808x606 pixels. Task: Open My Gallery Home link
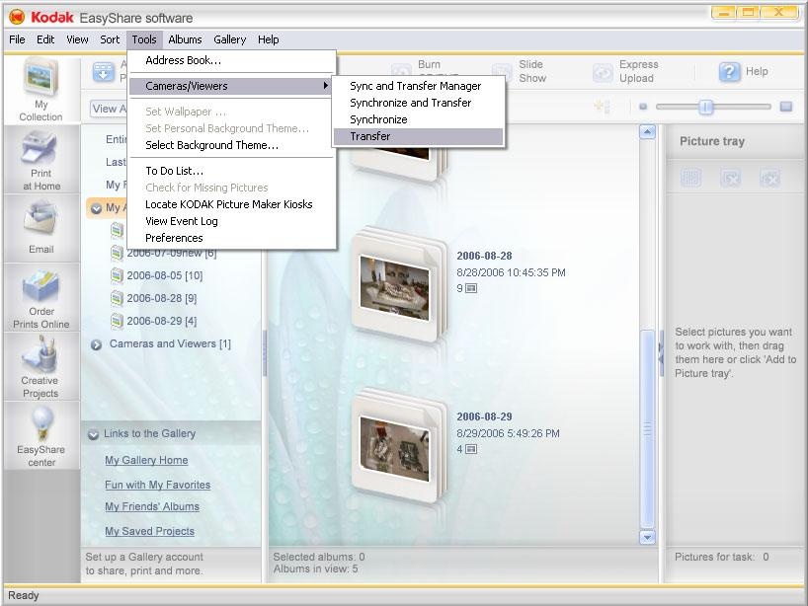[146, 460]
